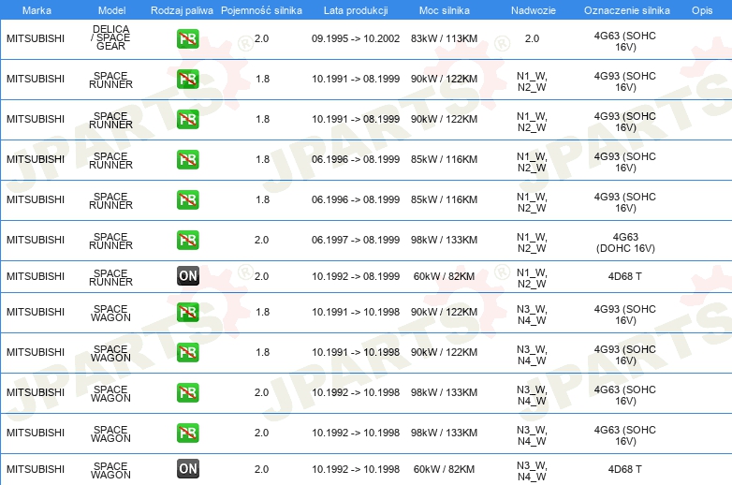732x485 pixels.
Task: Click the Oznaczenie silnika header
Action: tap(626, 10)
